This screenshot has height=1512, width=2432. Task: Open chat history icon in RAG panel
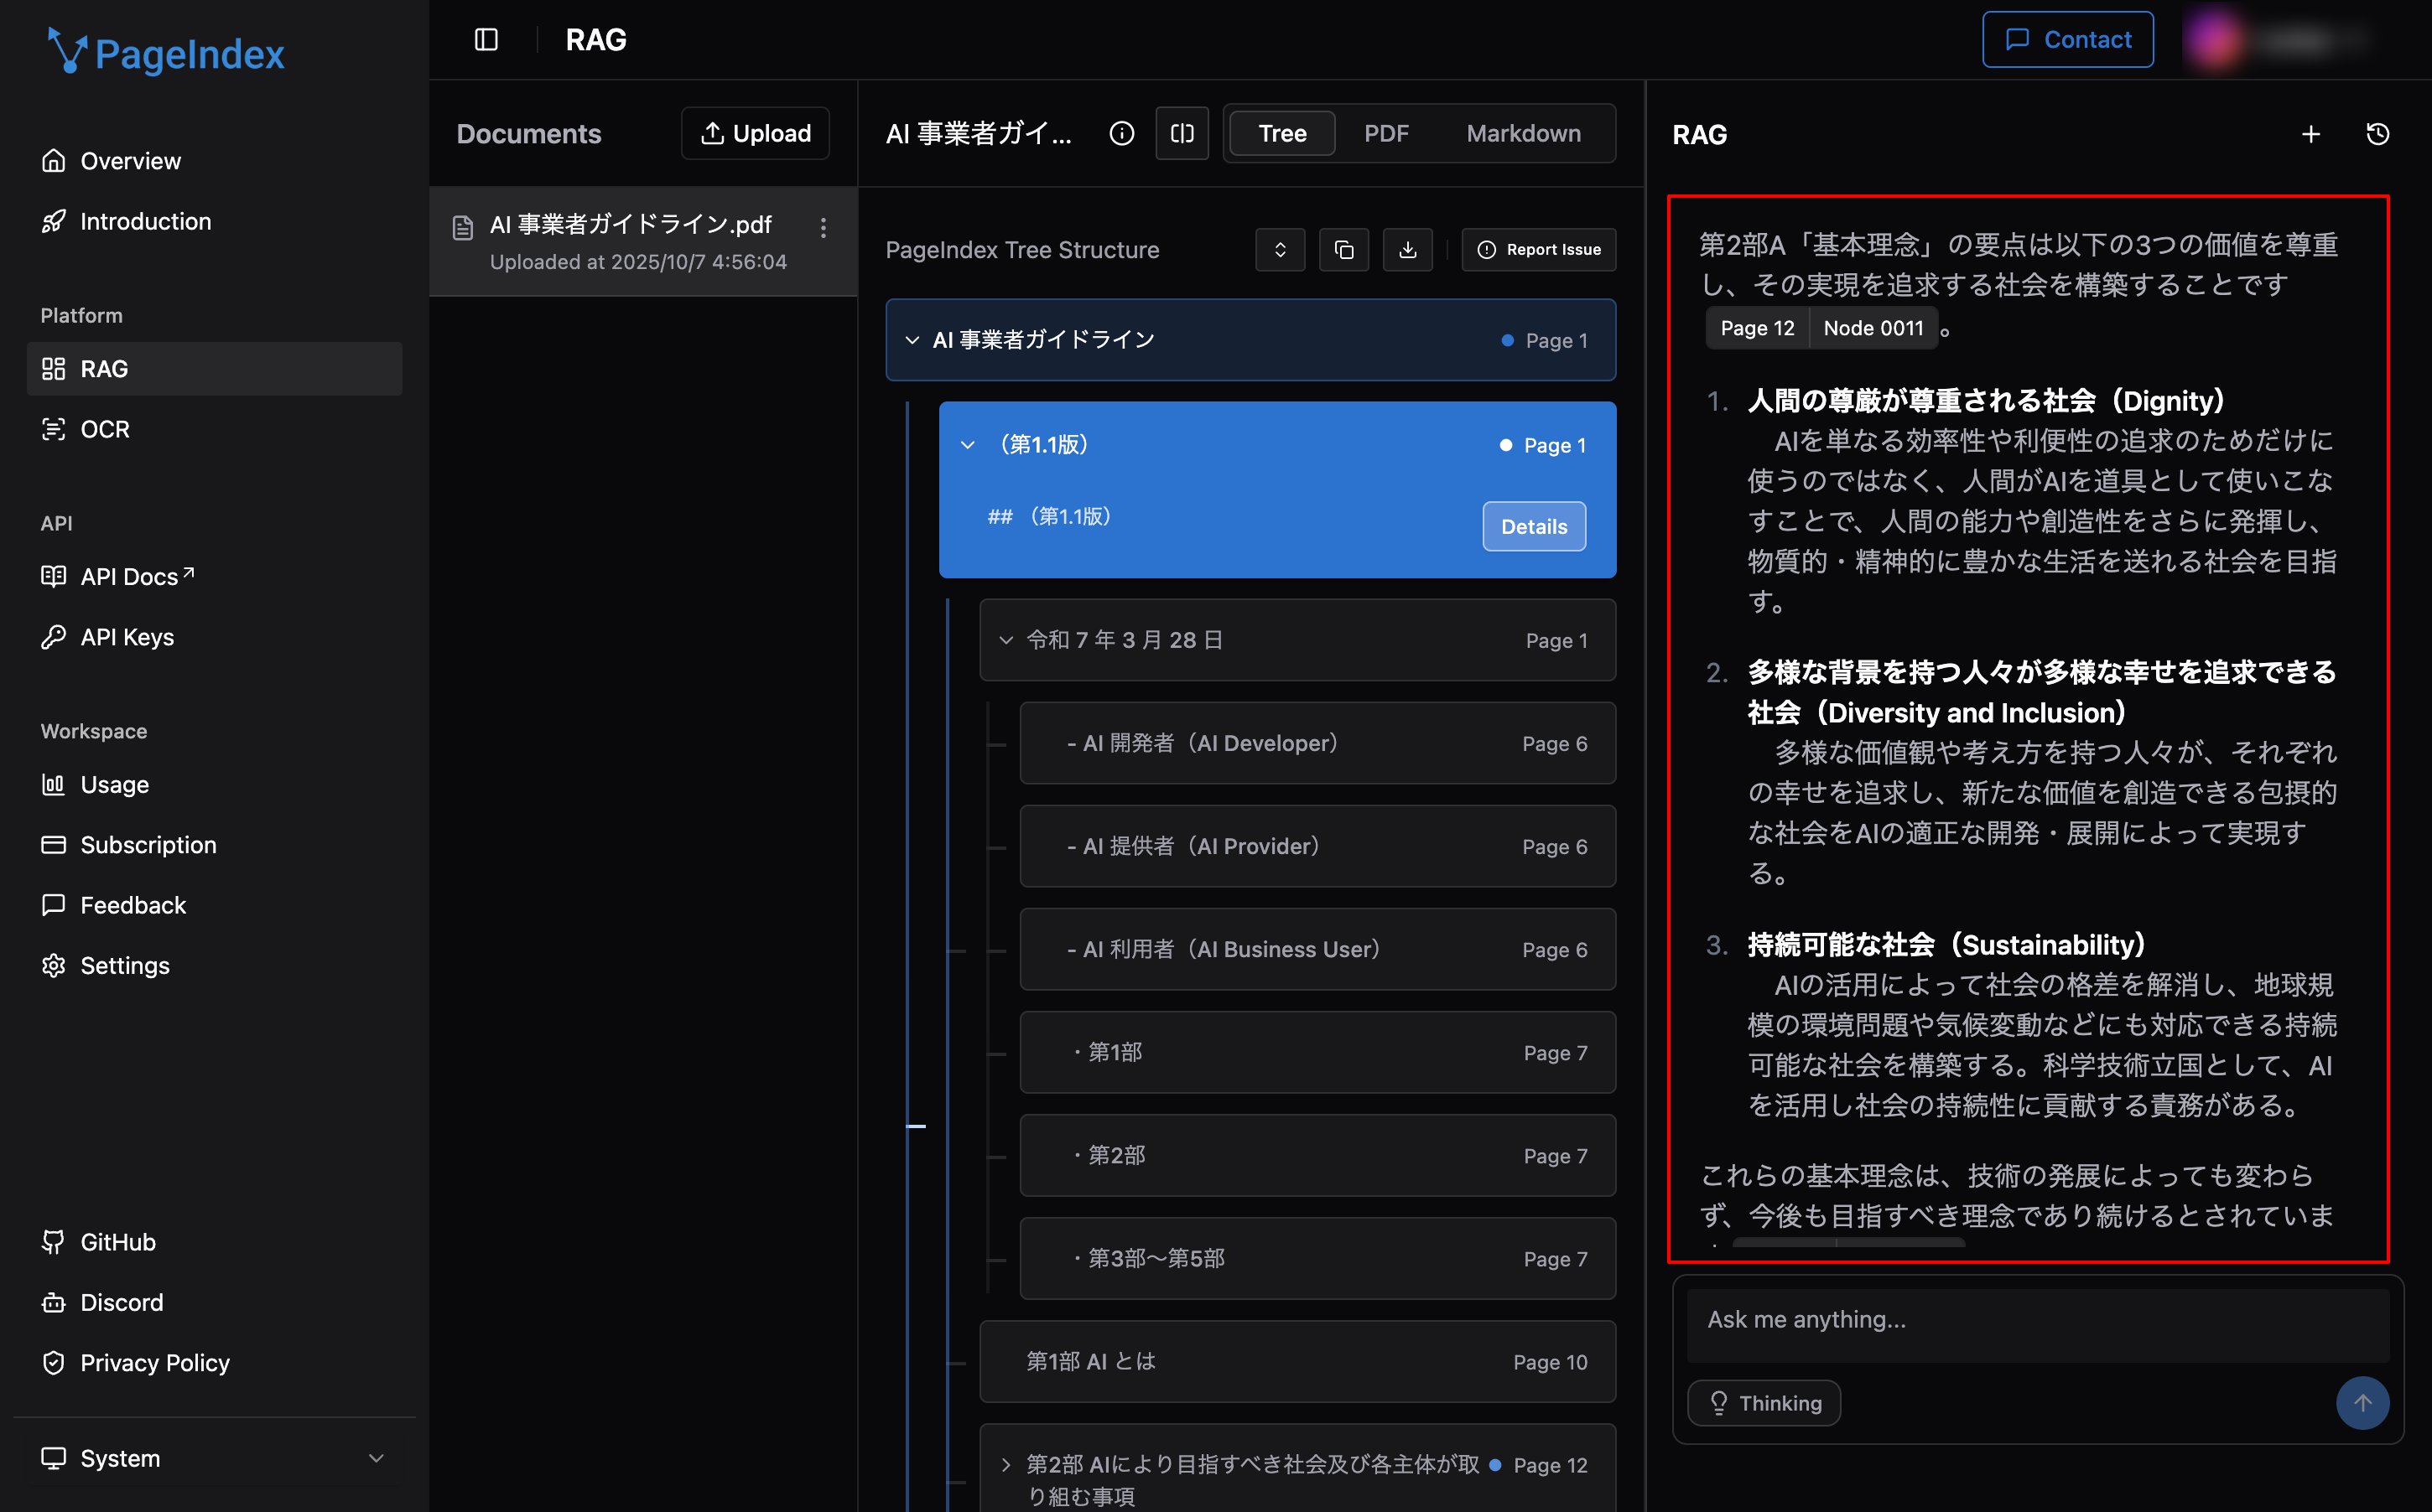click(x=2378, y=133)
